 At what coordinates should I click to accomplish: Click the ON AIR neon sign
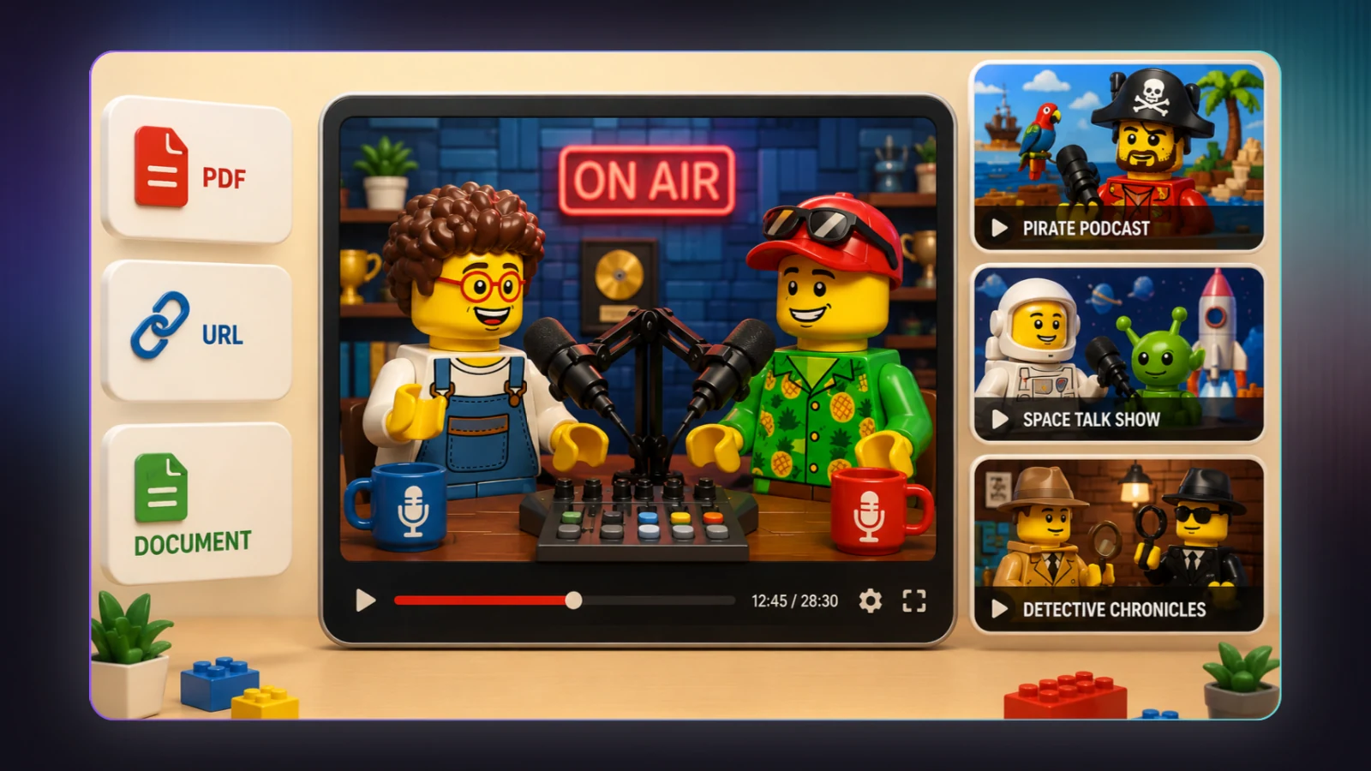click(x=647, y=181)
